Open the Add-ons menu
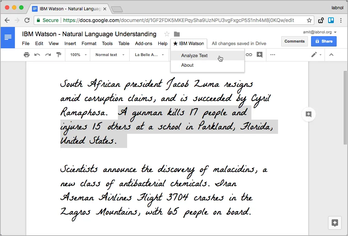Image resolution: width=348 pixels, height=236 pixels. coord(143,43)
